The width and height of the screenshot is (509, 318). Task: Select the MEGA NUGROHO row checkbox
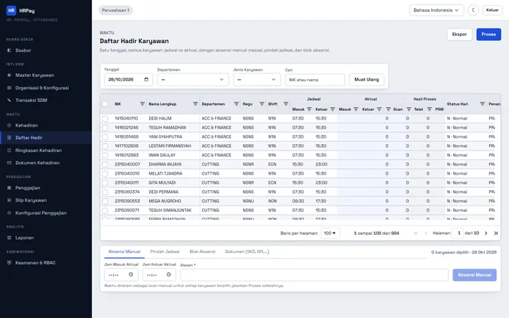tap(105, 201)
